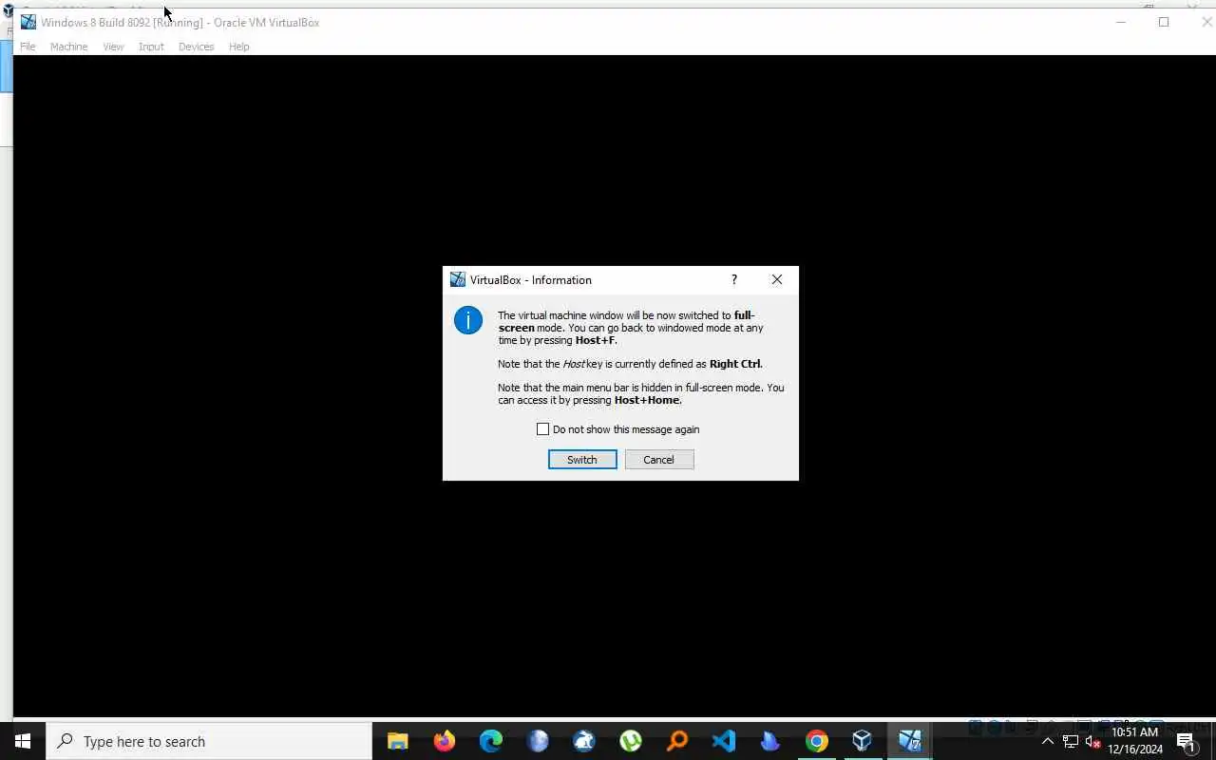The width and height of the screenshot is (1216, 760).
Task: Open the taskbar clock and date
Action: [x=1135, y=741]
